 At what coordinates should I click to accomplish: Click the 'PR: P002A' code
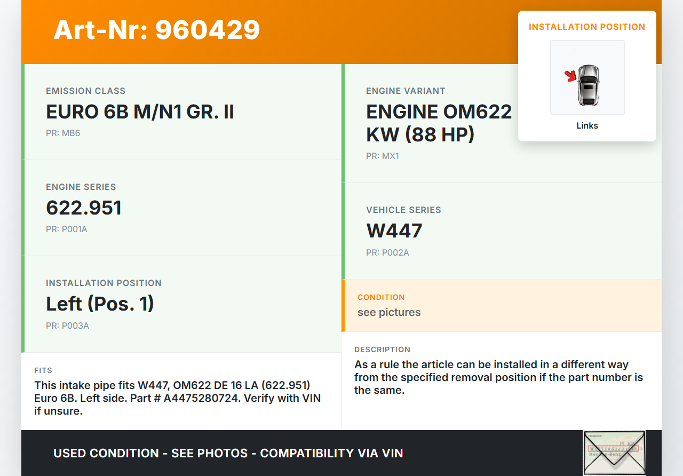[x=387, y=253]
